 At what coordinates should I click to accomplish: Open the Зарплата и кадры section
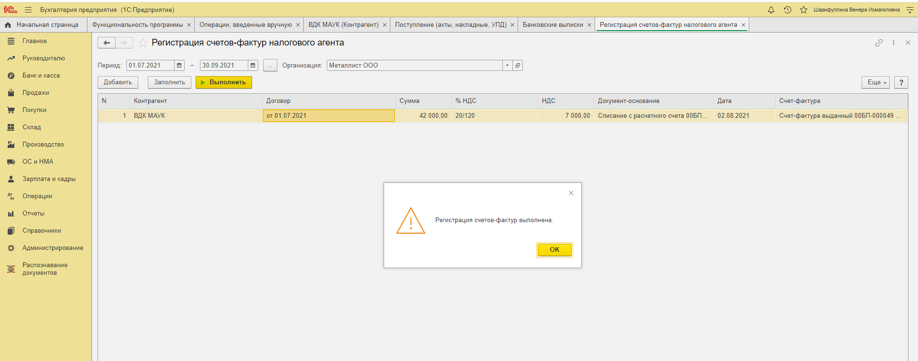(x=46, y=179)
